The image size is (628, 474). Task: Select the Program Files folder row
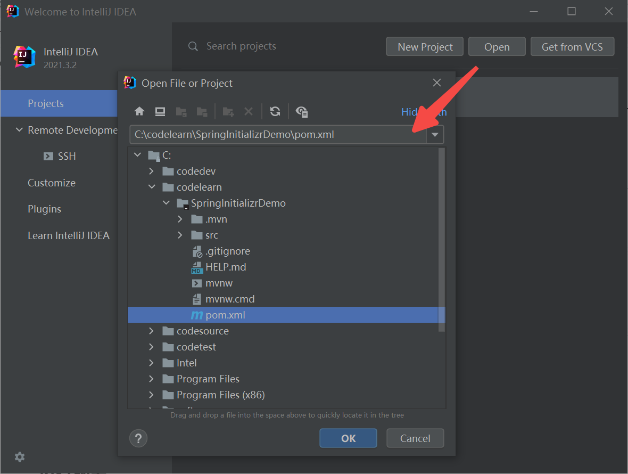(x=286, y=379)
